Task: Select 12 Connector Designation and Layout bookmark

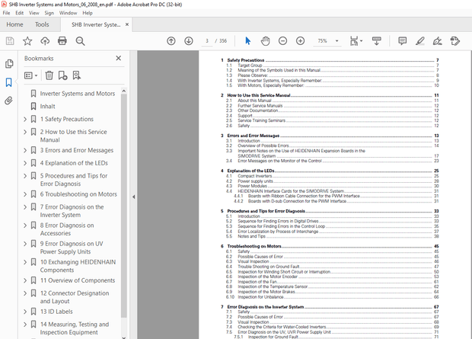Action: 75,297
